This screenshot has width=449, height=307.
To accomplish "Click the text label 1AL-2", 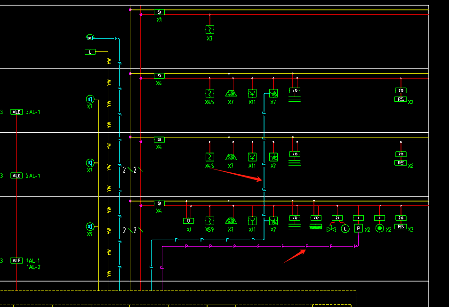I will (33, 267).
